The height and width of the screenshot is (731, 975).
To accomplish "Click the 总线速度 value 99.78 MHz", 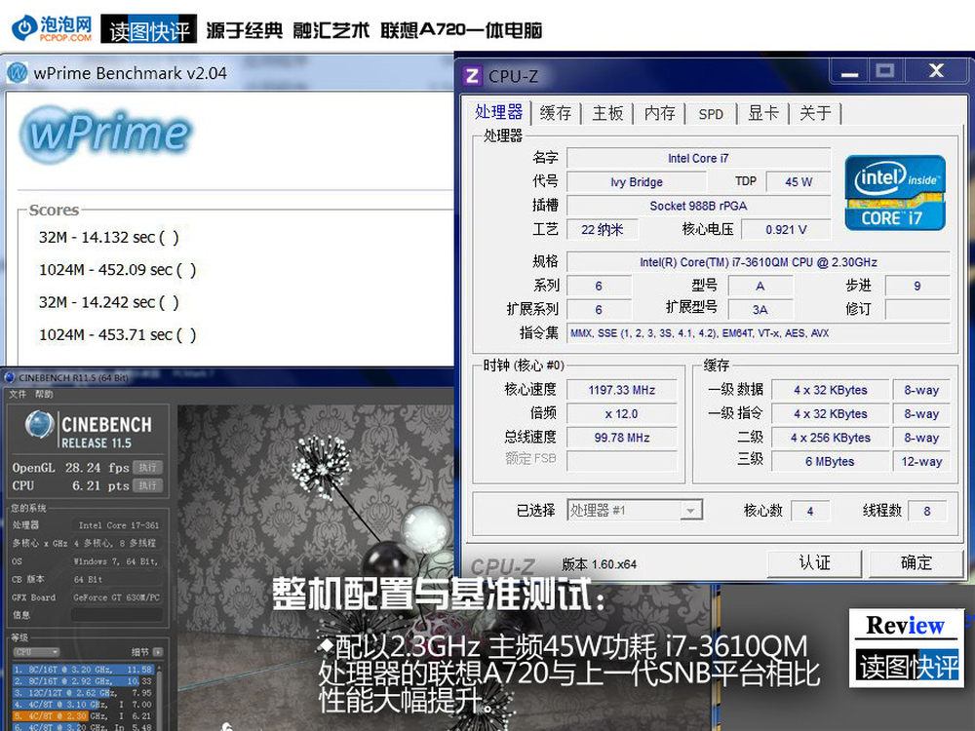I will 622,438.
